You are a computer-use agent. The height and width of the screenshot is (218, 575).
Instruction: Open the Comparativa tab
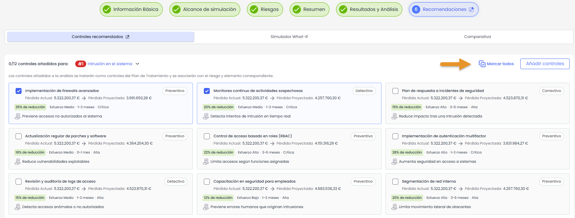(477, 37)
